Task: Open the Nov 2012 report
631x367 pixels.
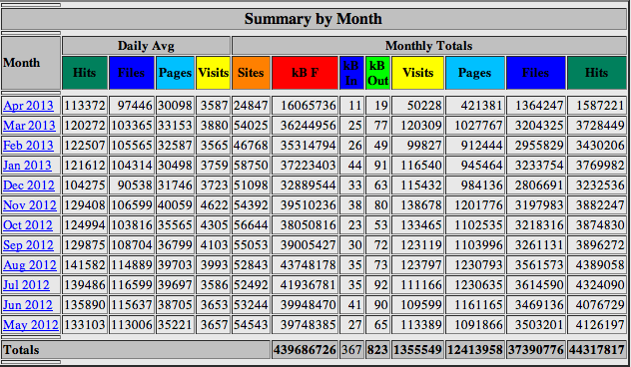Action: 30,205
